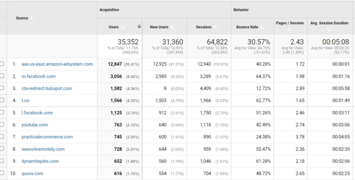
Task: Select the checkbox for youtube.com row
Action: click(x=2, y=125)
